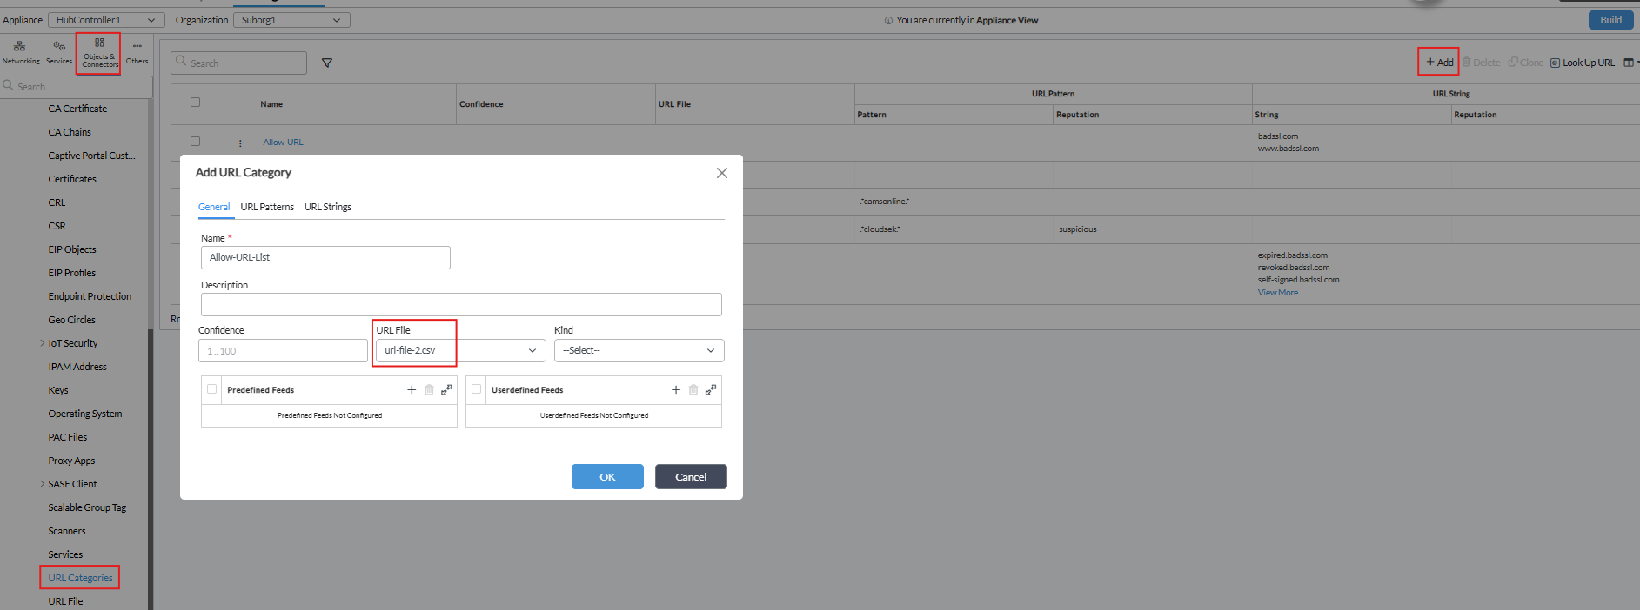1640x610 pixels.
Task: Switch to the URL Strings tab
Action: pos(328,207)
